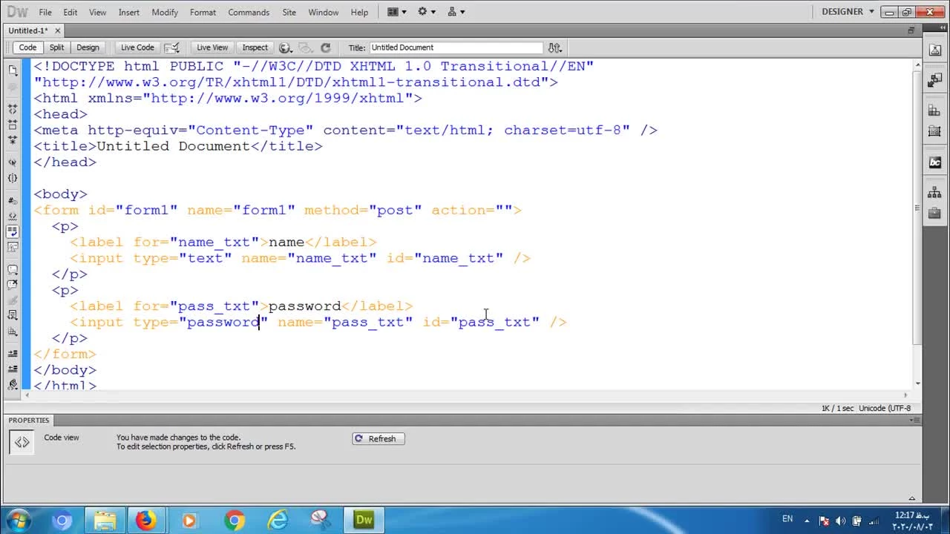Click the Select Parent Tag icon
The height and width of the screenshot is (534, 950).
pos(13,162)
